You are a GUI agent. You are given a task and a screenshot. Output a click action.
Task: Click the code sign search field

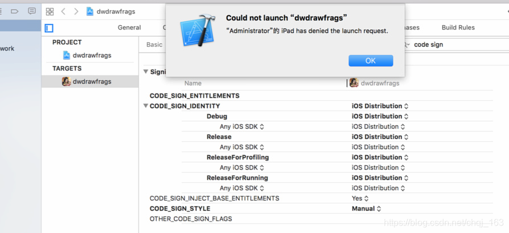(455, 44)
